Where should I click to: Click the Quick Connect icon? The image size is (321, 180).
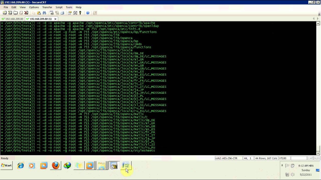click(10, 13)
